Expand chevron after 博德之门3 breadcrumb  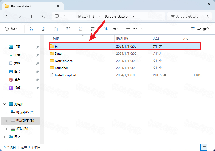click(x=99, y=17)
